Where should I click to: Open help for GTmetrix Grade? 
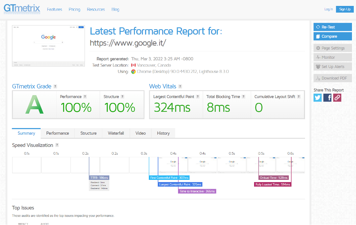(x=55, y=87)
